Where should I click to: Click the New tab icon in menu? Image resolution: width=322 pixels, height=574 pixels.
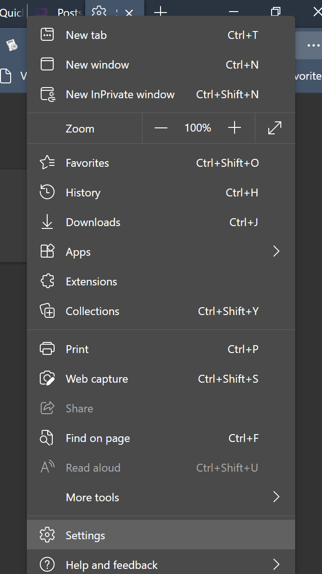click(x=47, y=35)
